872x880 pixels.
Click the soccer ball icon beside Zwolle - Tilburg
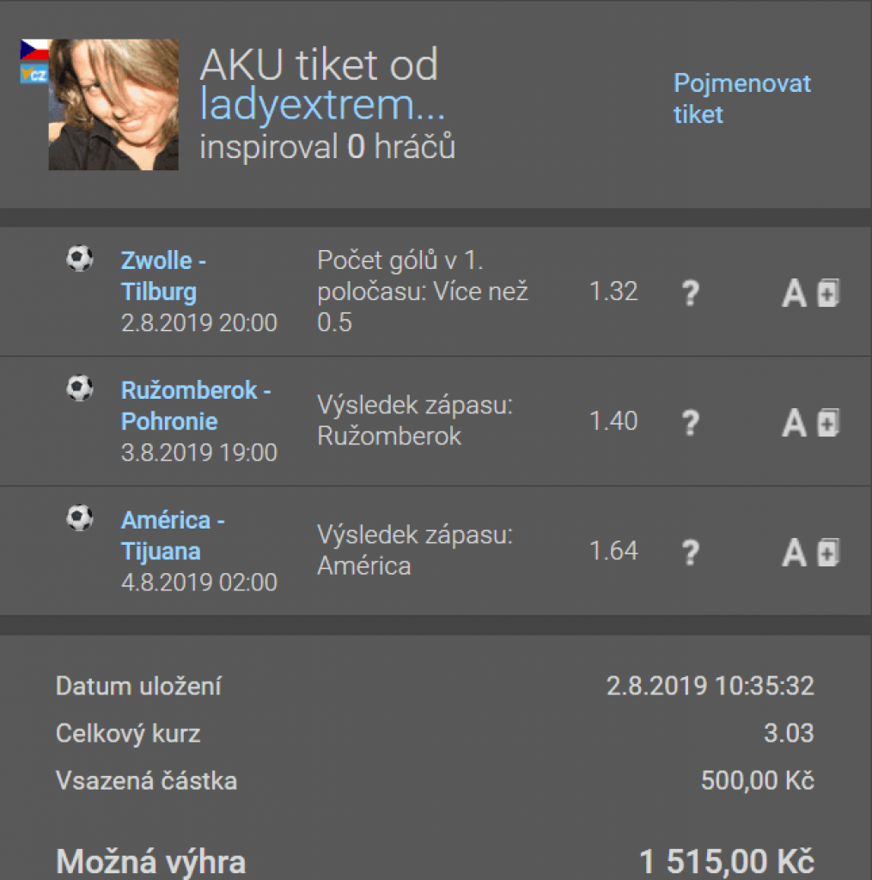coord(80,259)
